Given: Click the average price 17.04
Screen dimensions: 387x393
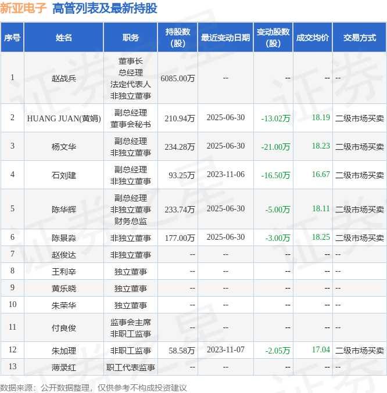Looking at the screenshot, I should [321, 349].
